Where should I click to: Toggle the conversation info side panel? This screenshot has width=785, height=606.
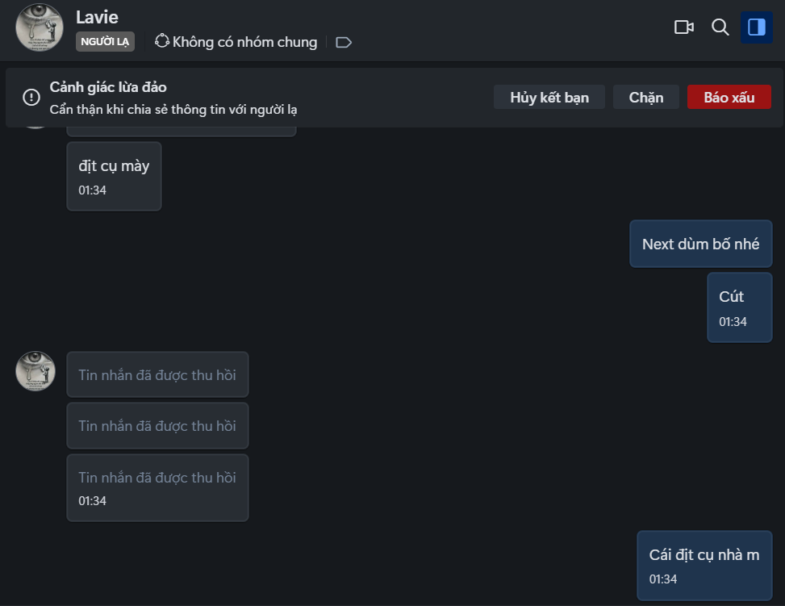pyautogui.click(x=756, y=27)
